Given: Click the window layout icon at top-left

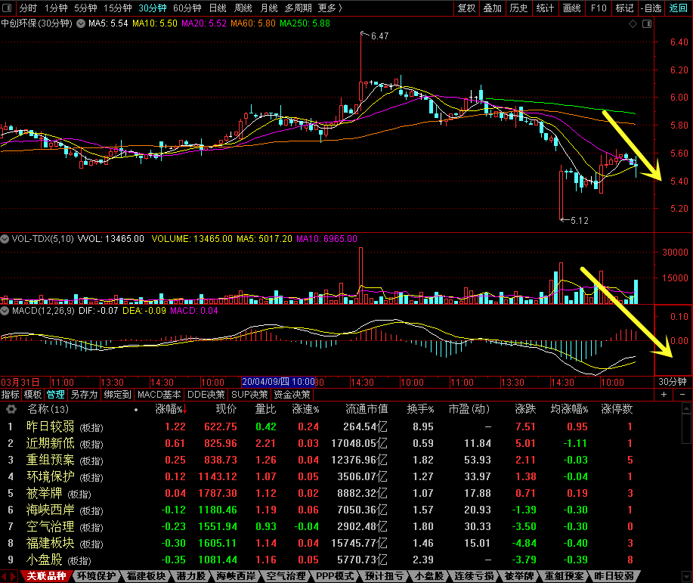Looking at the screenshot, I should (7, 8).
